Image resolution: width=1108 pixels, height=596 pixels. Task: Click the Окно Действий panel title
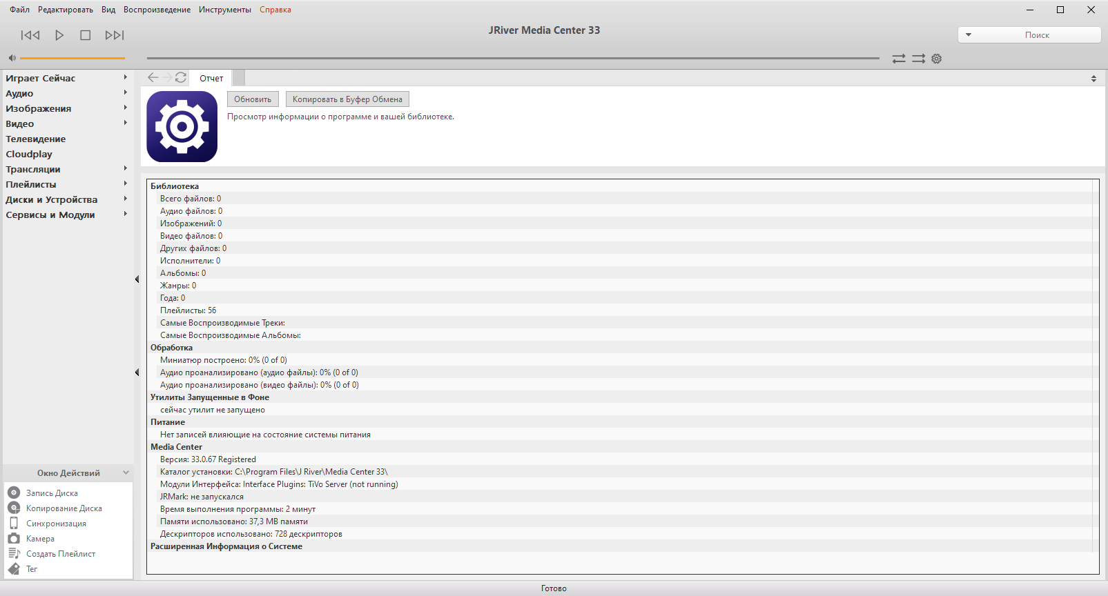coord(68,473)
